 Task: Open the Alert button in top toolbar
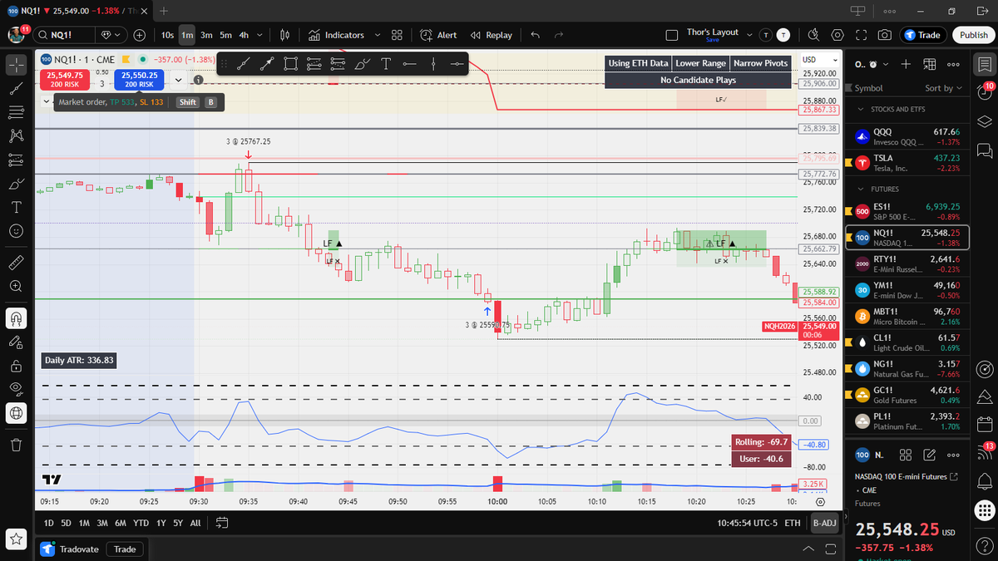point(438,35)
